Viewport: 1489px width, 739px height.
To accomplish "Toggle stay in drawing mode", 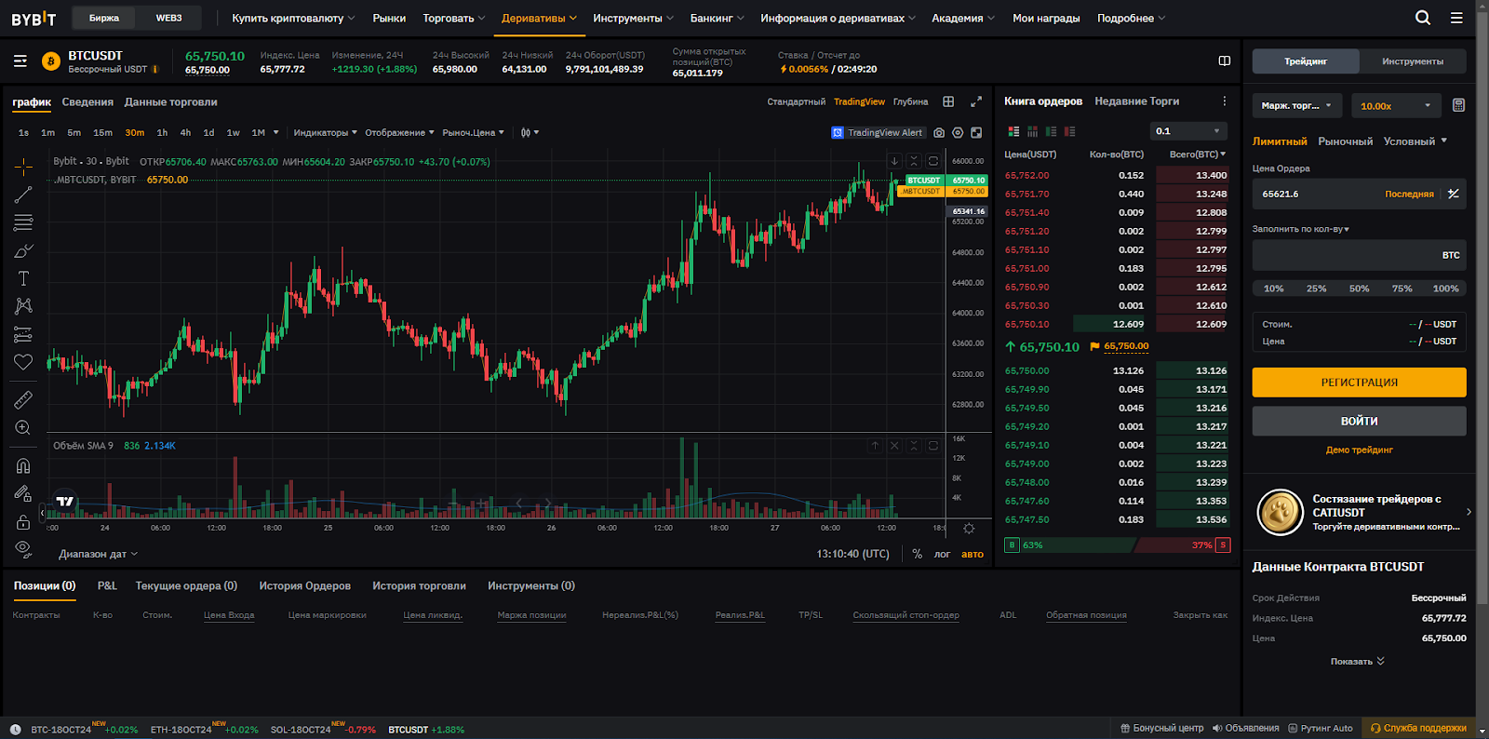I will pos(23,493).
